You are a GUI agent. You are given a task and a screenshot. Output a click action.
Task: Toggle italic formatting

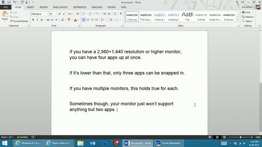pyautogui.click(x=37, y=20)
